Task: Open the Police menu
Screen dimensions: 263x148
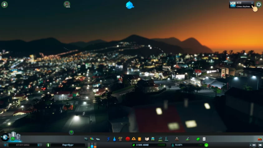Action: click(x=139, y=139)
